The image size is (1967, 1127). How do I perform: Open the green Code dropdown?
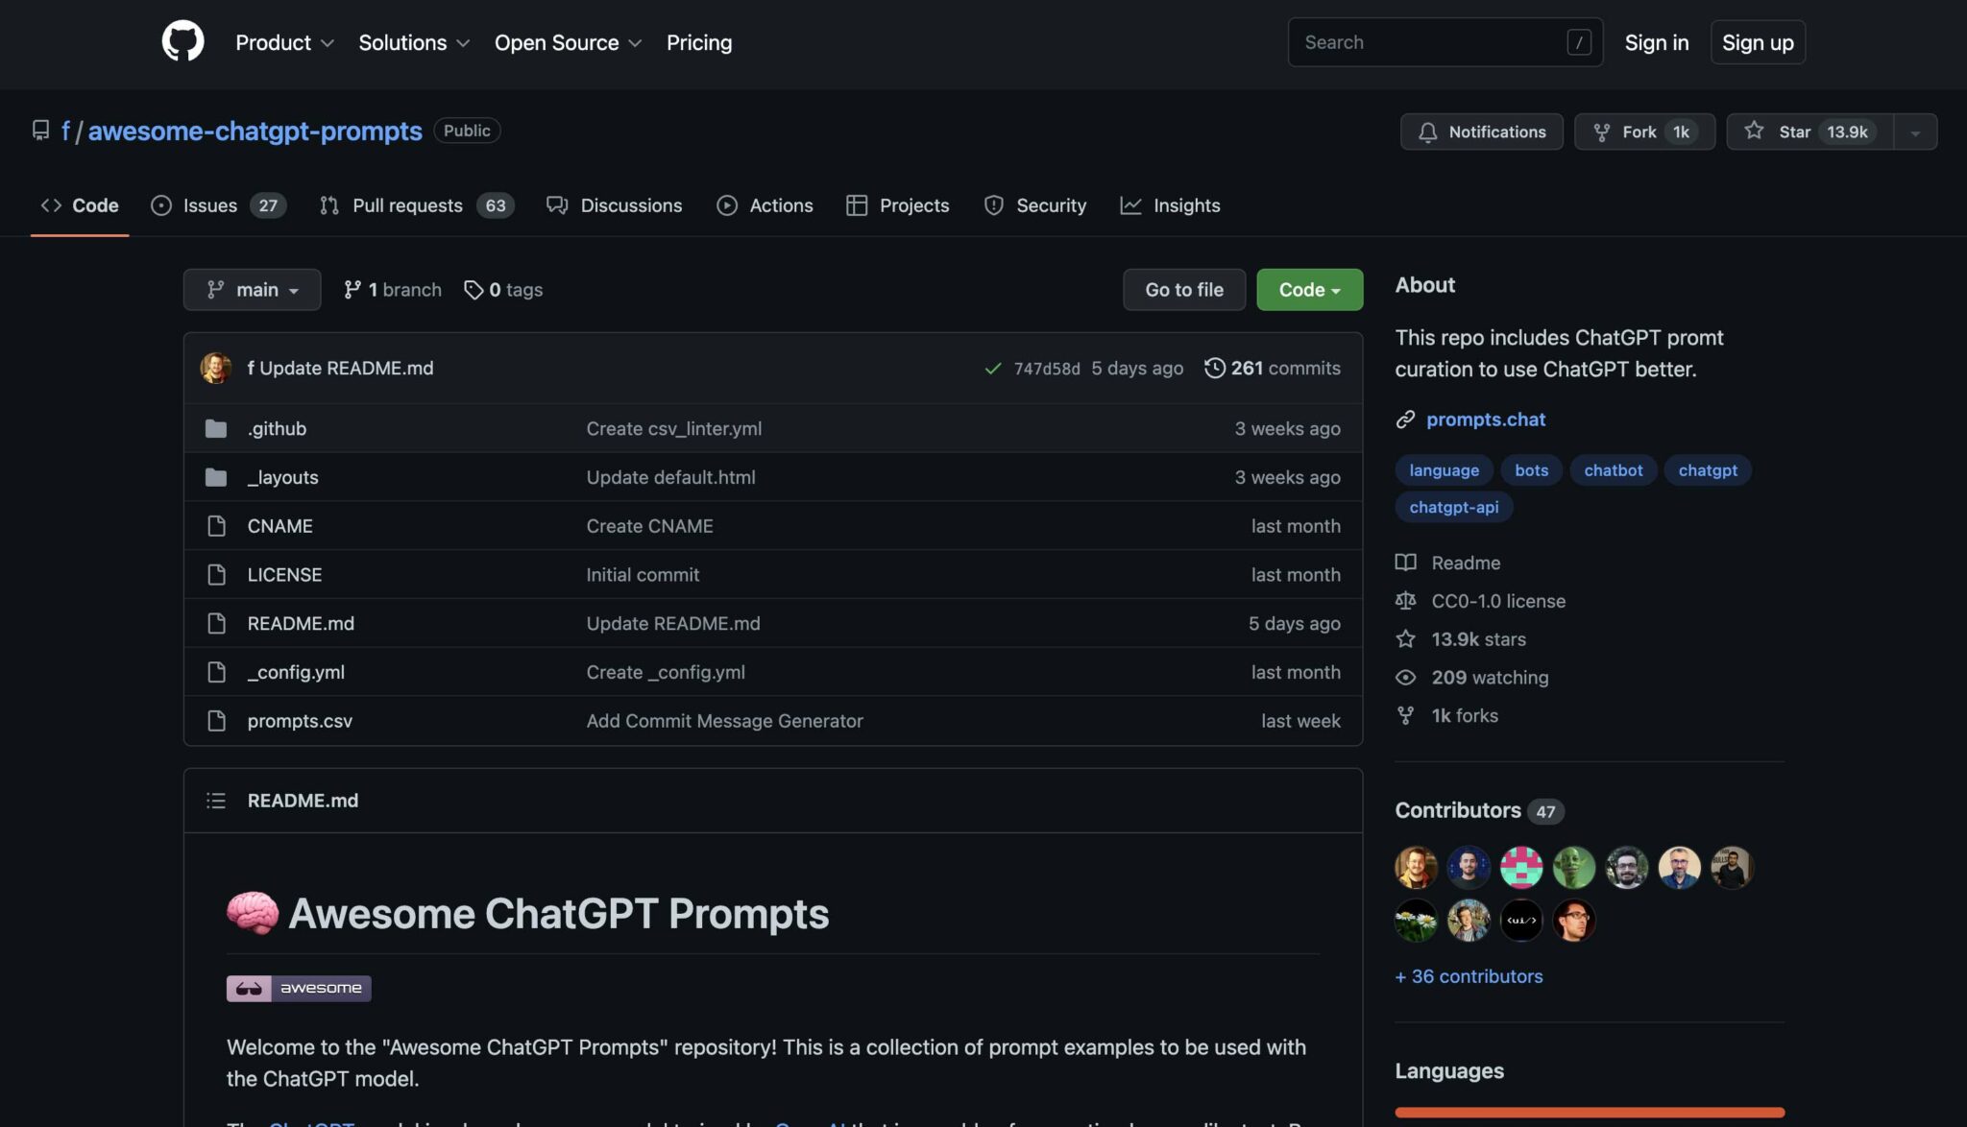click(1309, 289)
